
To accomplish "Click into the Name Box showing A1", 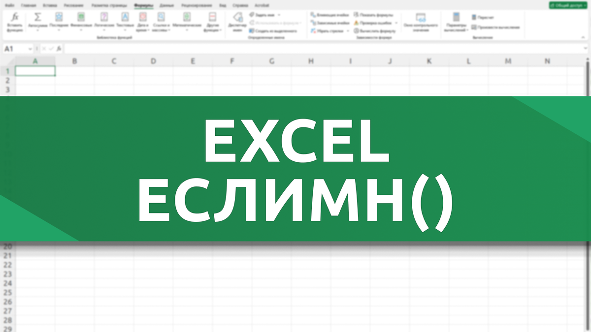I will click(x=15, y=49).
